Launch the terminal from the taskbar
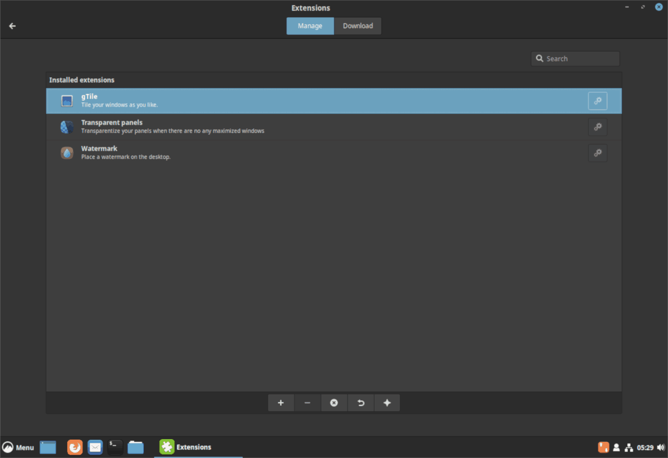 click(115, 447)
